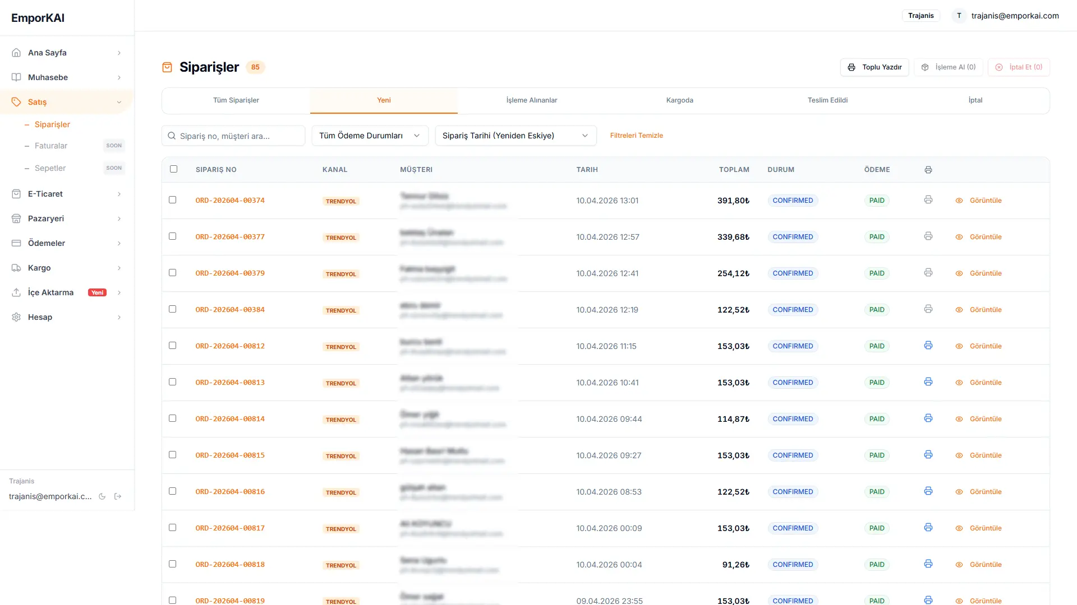This screenshot has height=605, width=1077.
Task: Open the Siparişler sidebar submenu item
Action: pos(52,124)
